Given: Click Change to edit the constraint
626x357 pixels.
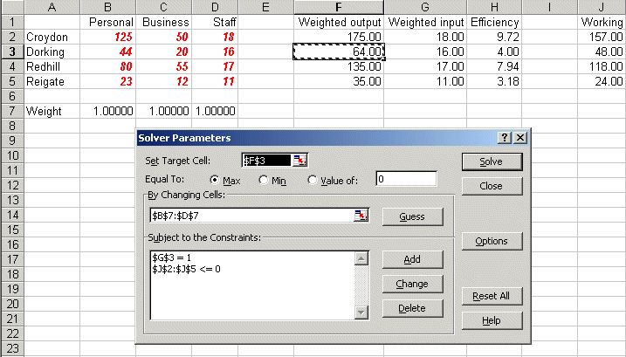Looking at the screenshot, I should point(412,284).
